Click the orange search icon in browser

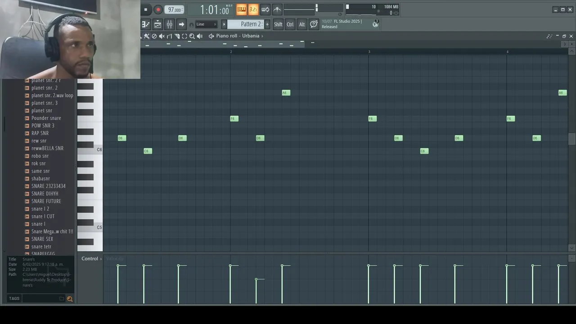click(70, 298)
